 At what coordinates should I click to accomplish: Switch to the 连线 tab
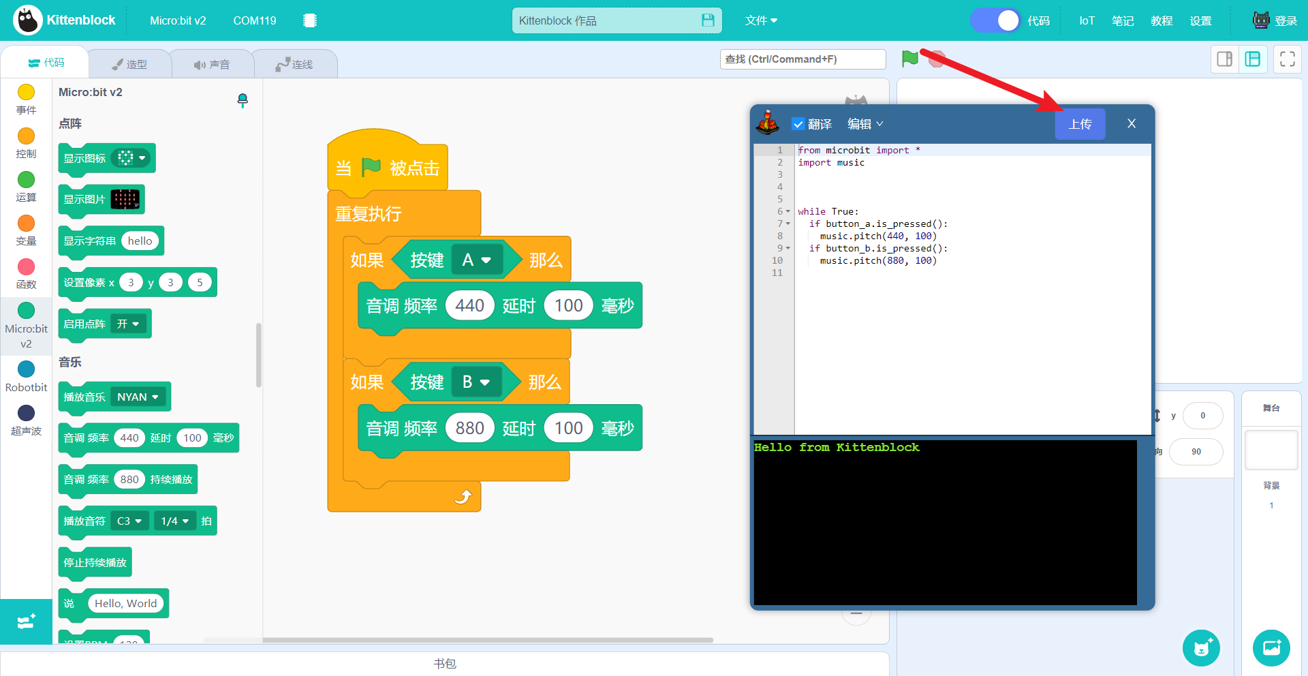(x=294, y=64)
